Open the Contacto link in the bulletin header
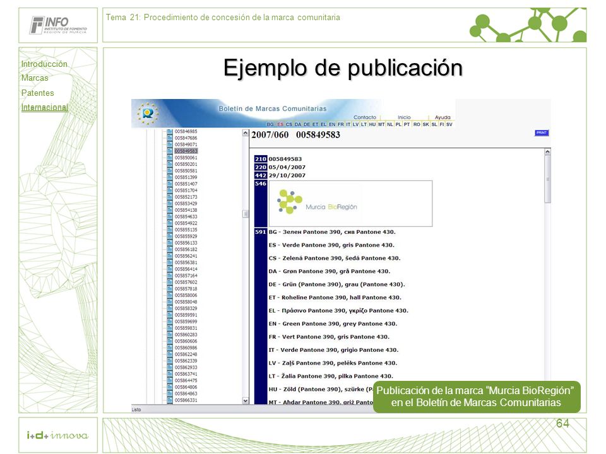Screen dimensions: 606x454 (365, 117)
